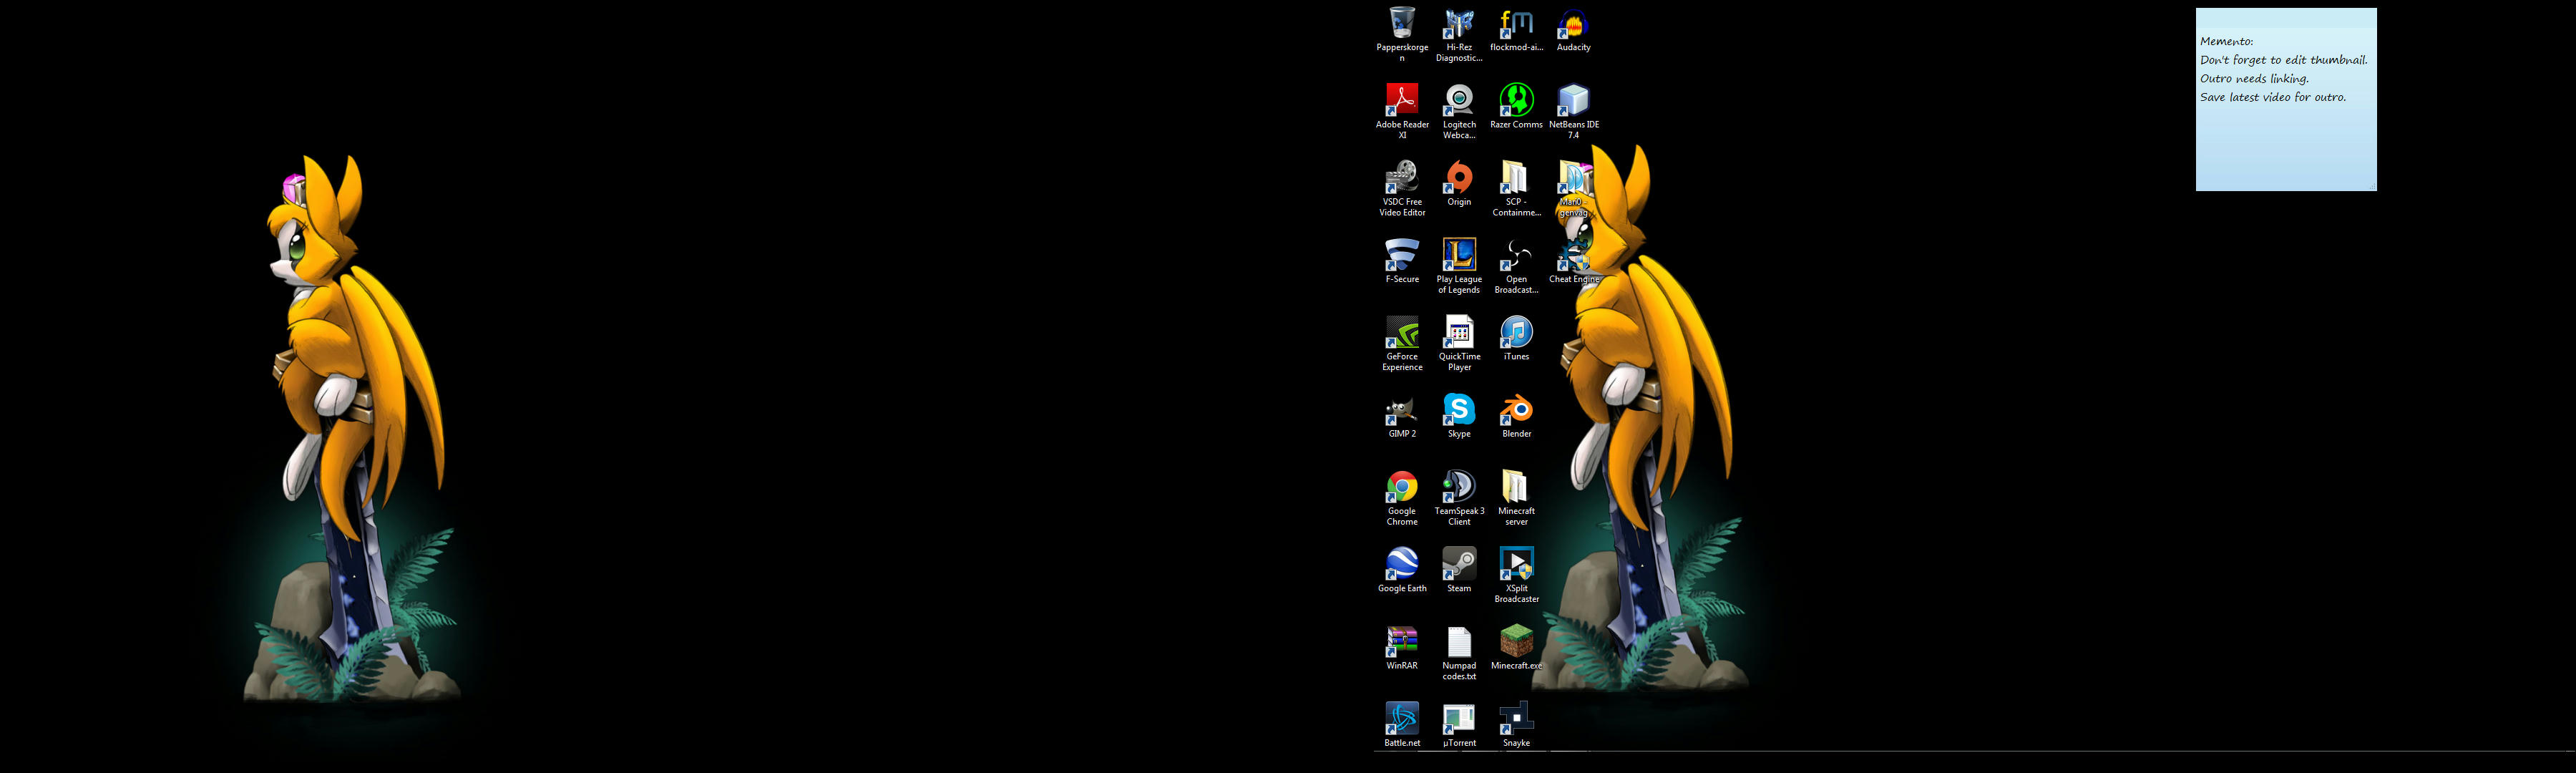Image resolution: width=2576 pixels, height=773 pixels.
Task: Open SCP - Containment folder shortcut
Action: [1516, 187]
